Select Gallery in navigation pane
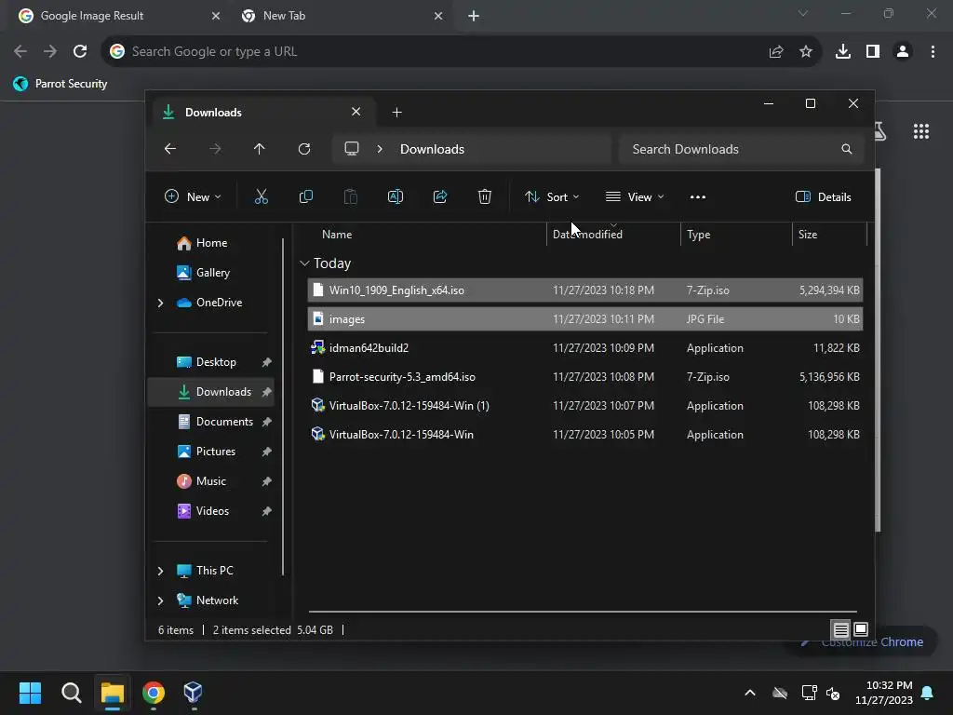Viewport: 953px width, 715px height. tap(213, 273)
